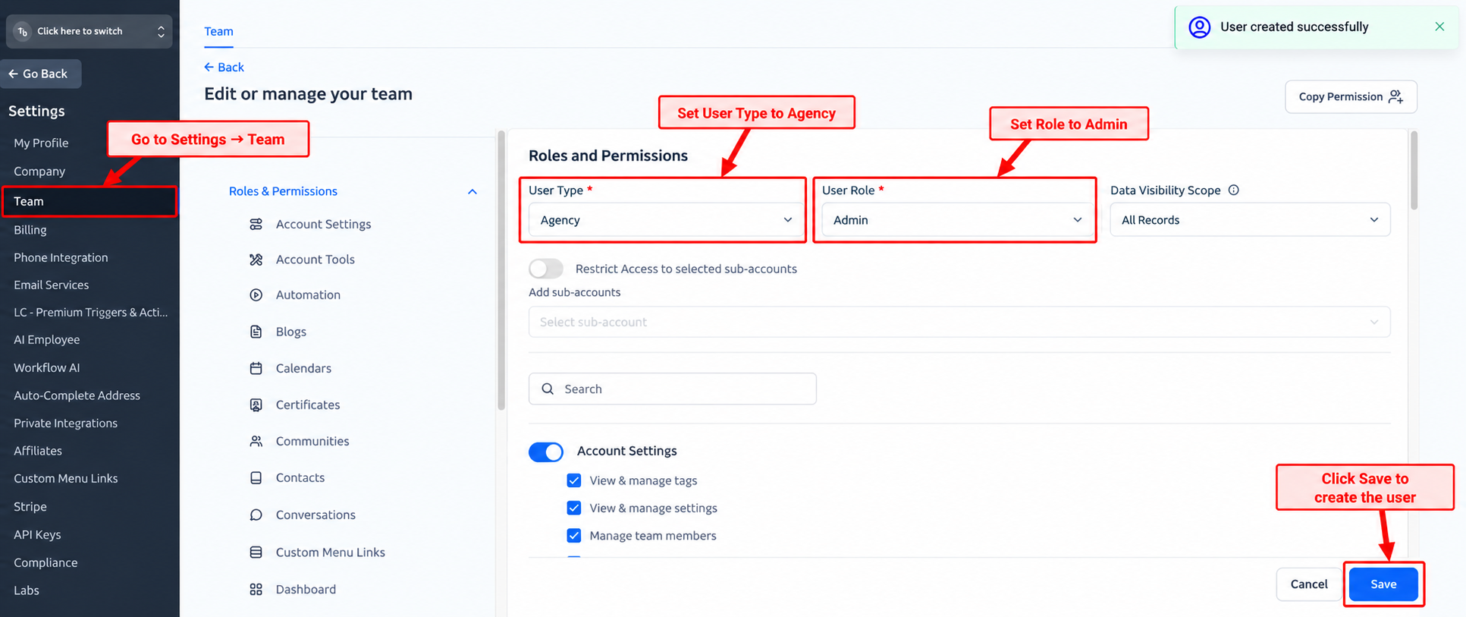Open Company settings in sidebar
Screen dimensions: 1466x617
[x=39, y=172]
